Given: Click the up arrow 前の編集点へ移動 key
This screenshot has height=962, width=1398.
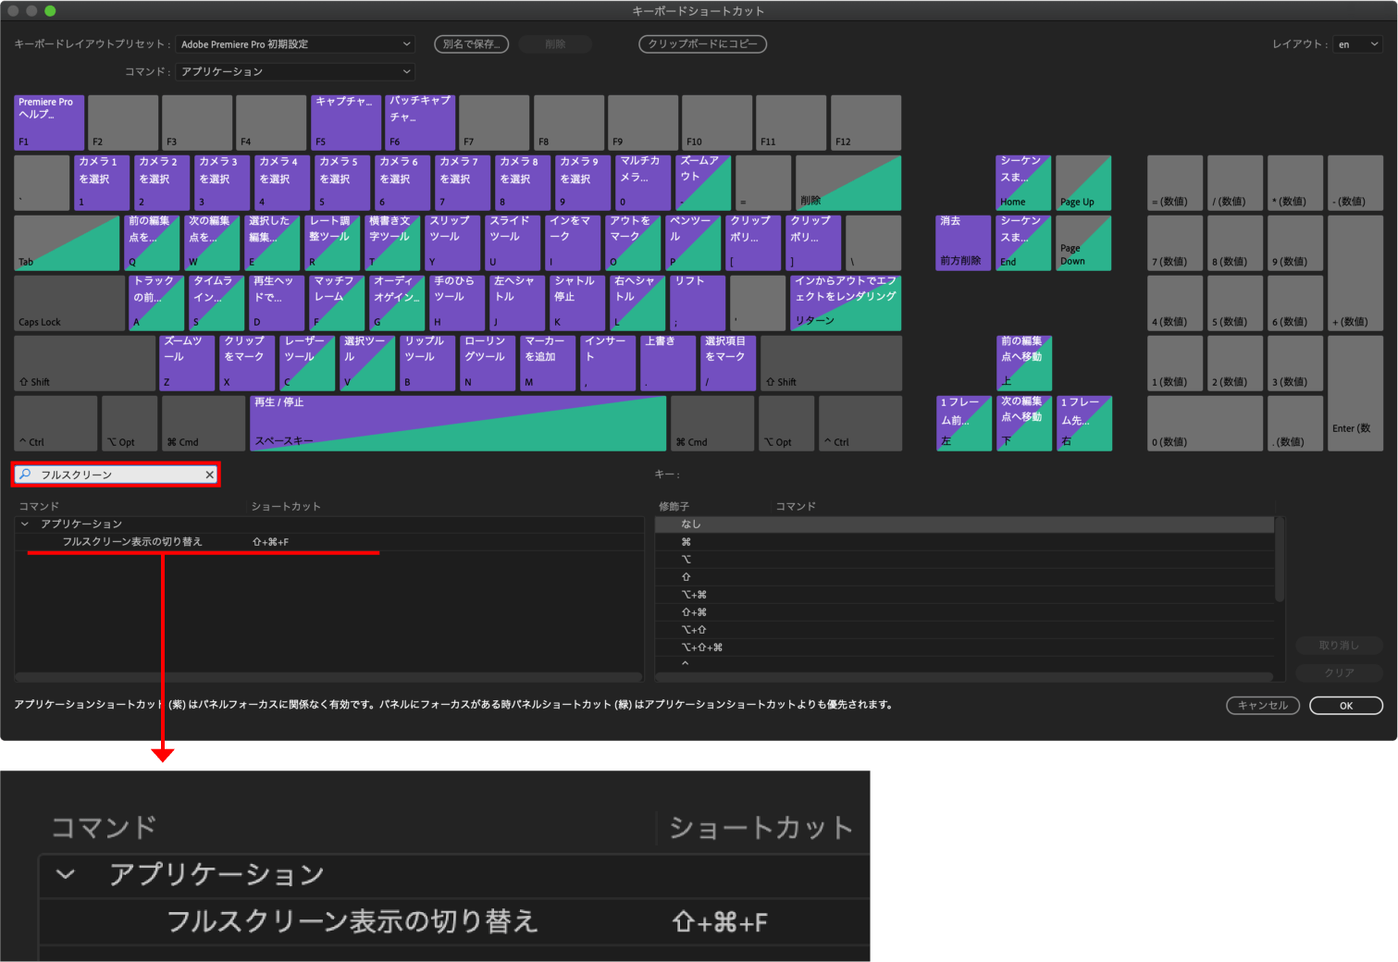Looking at the screenshot, I should pos(1023,363).
